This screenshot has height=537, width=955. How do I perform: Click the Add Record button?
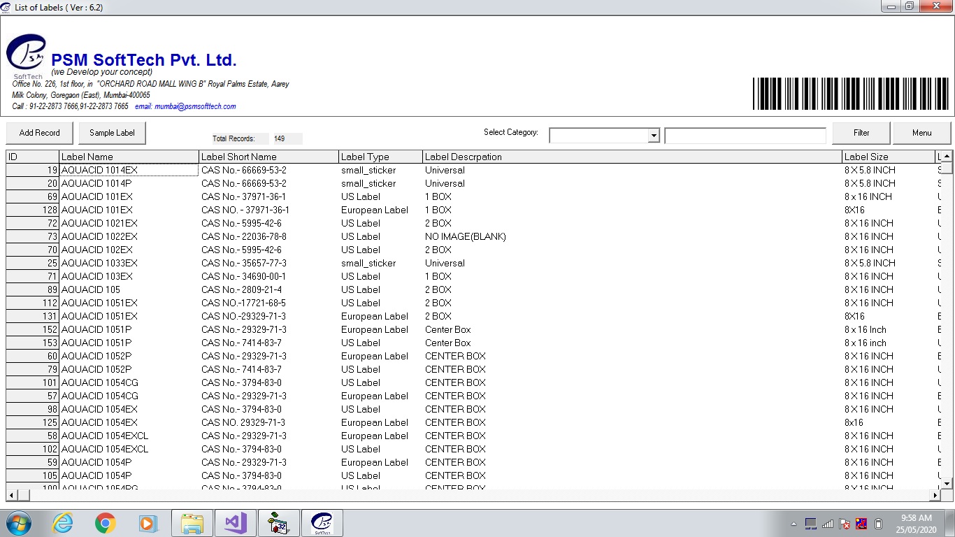(39, 133)
